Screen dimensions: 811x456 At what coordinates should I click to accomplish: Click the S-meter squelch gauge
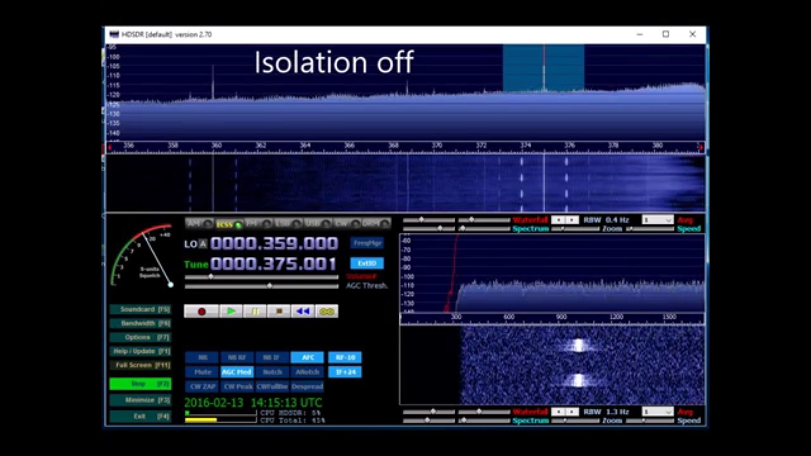click(142, 255)
